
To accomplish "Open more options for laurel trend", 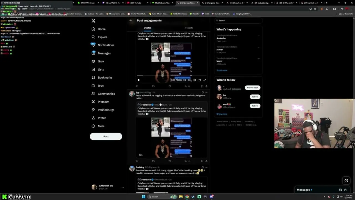I will pos(259,58).
